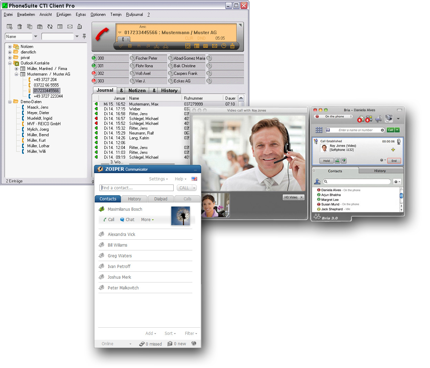
Task: Click the language flag icon in Zoiper
Action: 194,179
